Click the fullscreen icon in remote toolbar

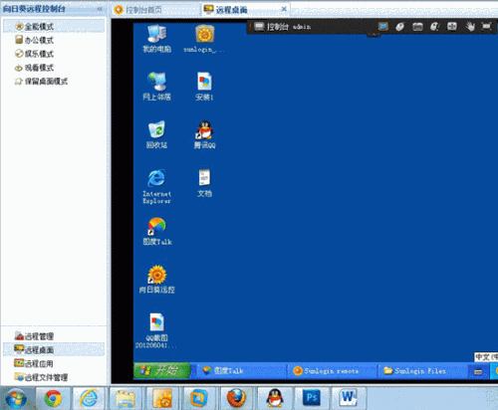point(486,26)
